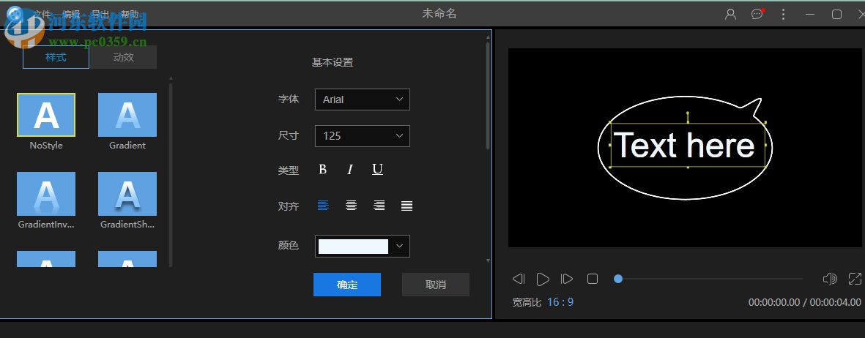Select the Gradient text style
865x338 pixels.
point(127,115)
